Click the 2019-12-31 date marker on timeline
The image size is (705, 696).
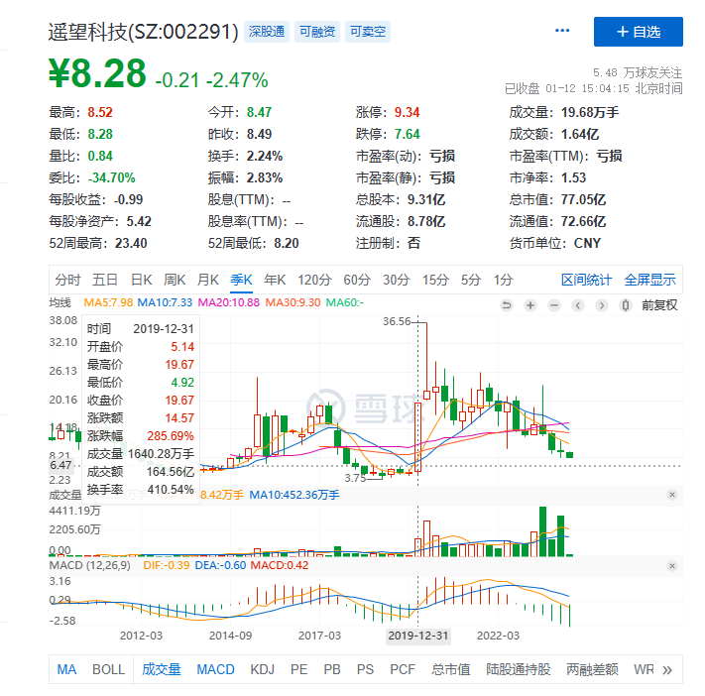418,635
